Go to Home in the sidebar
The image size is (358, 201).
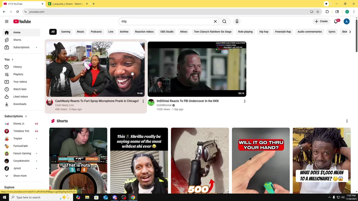[22, 32]
